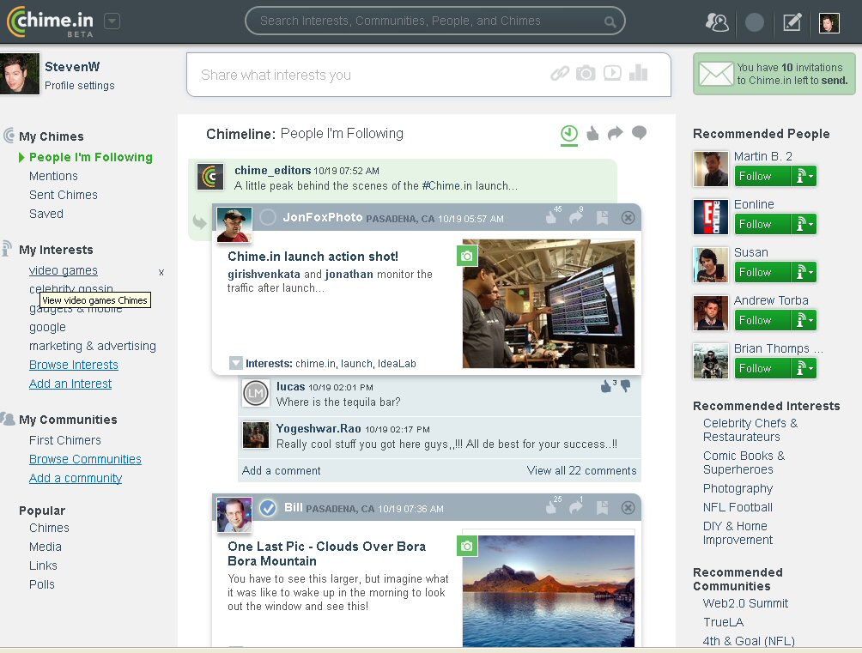The image size is (862, 653).
Task: Open the video upload icon in share box
Action: point(612,73)
